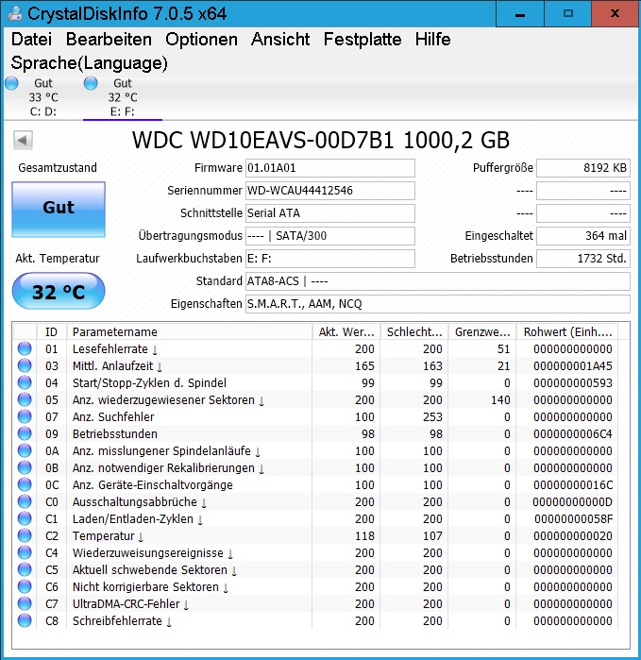Click the previous disk arrow button
The height and width of the screenshot is (660, 641).
click(23, 140)
